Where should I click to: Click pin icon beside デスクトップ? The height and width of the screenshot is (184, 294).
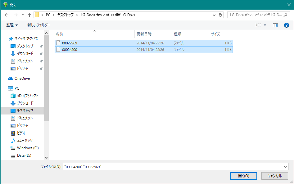point(41,46)
